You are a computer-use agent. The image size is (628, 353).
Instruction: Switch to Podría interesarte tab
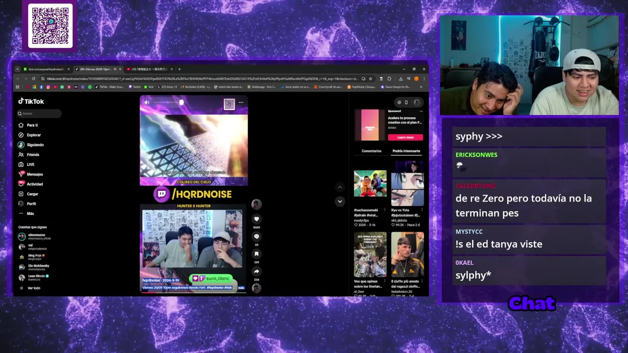406,151
